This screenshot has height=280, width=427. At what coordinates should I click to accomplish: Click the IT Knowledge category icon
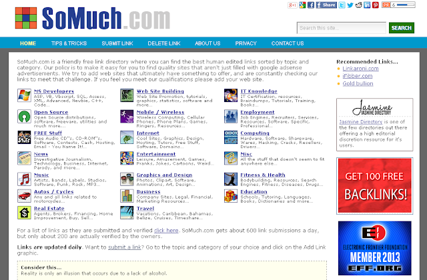231,95
